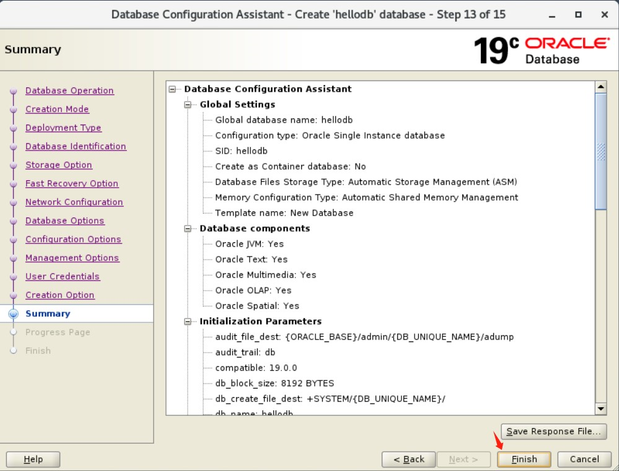Image resolution: width=619 pixels, height=471 pixels.
Task: Click the scrollbar down arrow
Action: pyautogui.click(x=600, y=409)
